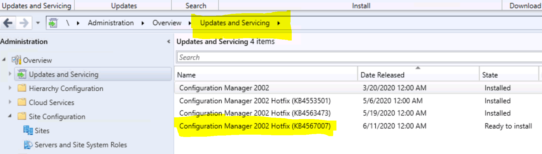Open the navigation history dropdown arrow
The image size is (542, 154).
pos(38,23)
